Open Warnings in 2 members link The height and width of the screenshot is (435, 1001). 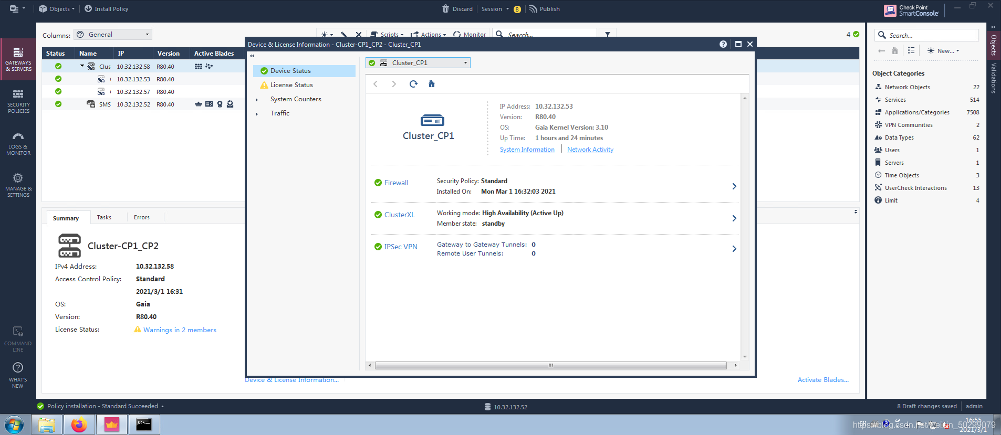click(x=180, y=330)
